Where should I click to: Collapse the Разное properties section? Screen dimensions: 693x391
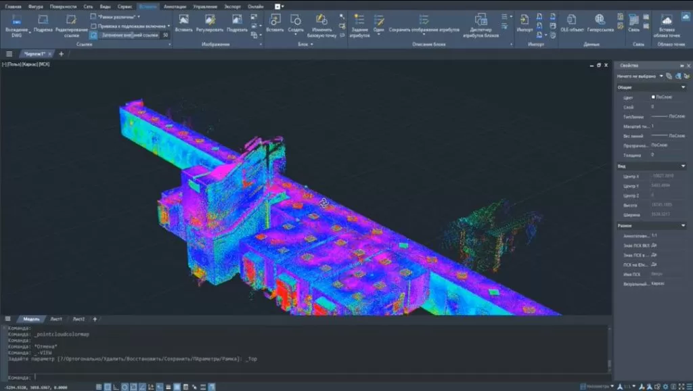tap(684, 226)
